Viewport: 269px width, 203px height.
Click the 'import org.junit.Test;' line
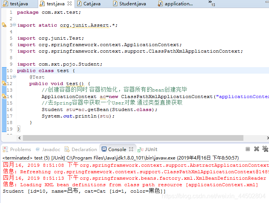click(x=50, y=38)
